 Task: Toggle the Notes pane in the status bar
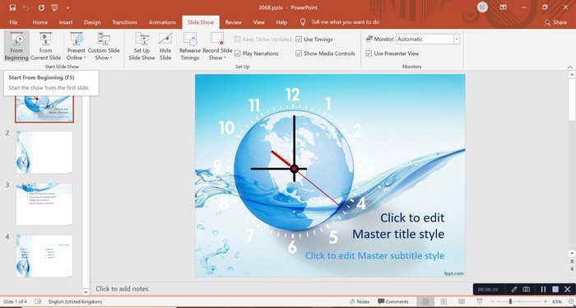359,301
